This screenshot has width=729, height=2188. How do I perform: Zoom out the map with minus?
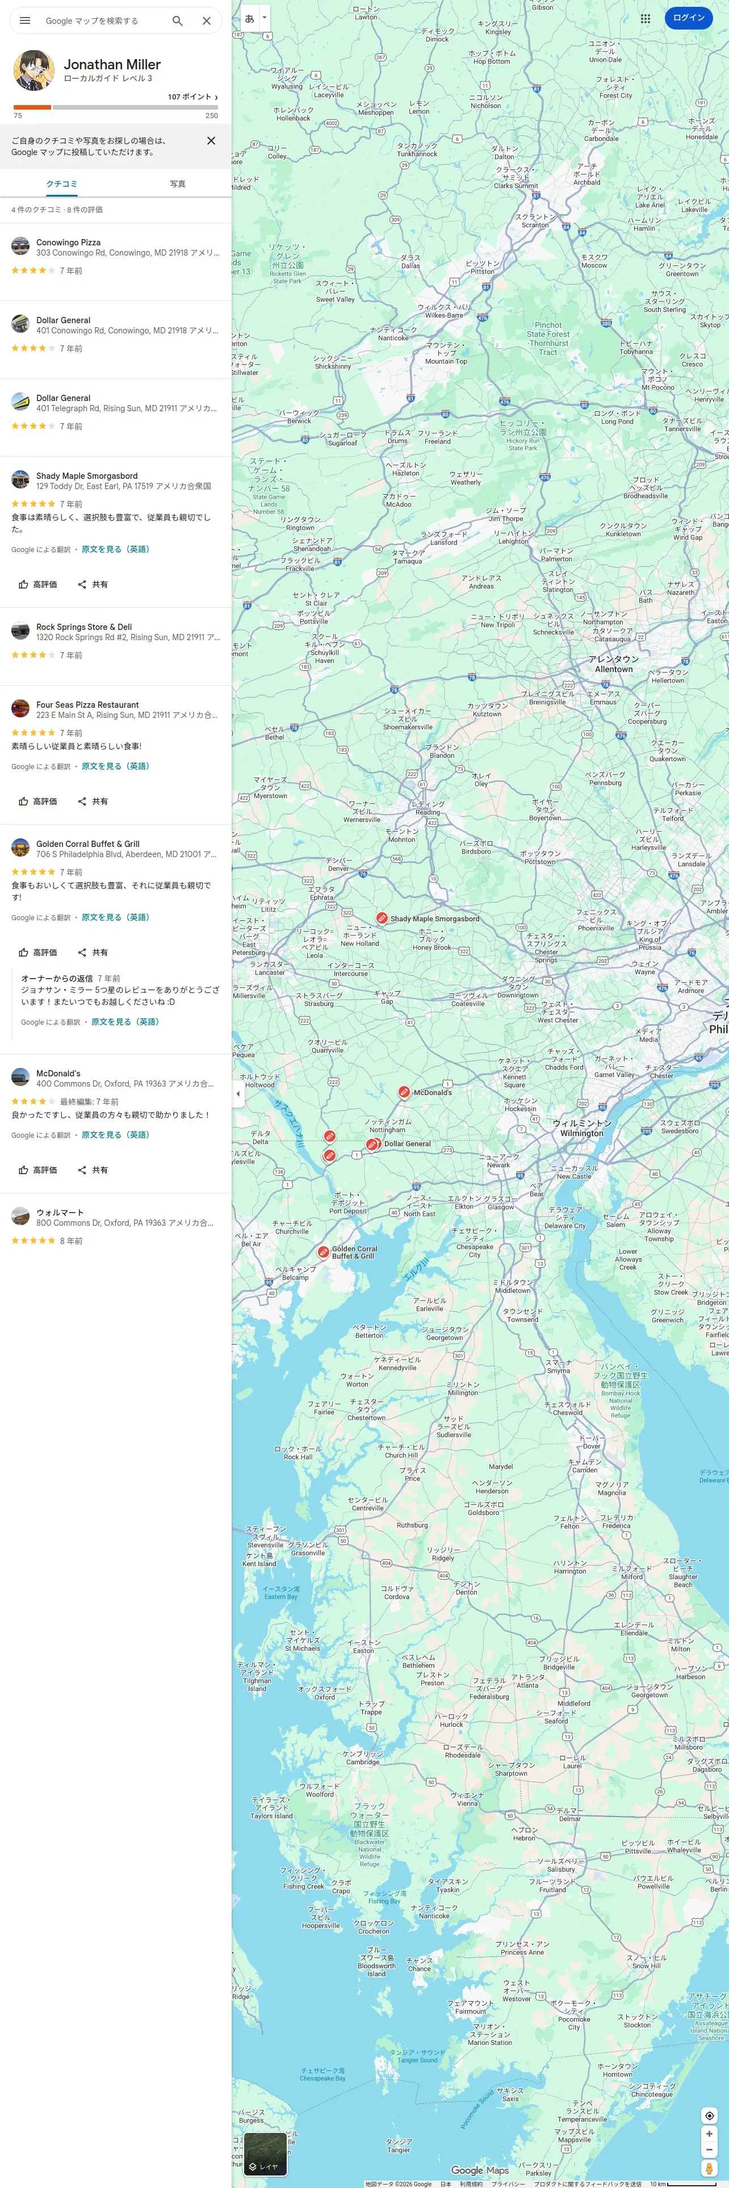point(710,2150)
